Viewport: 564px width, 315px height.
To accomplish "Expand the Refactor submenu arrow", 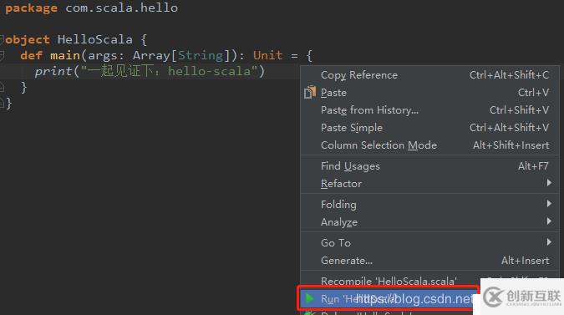I will (549, 183).
